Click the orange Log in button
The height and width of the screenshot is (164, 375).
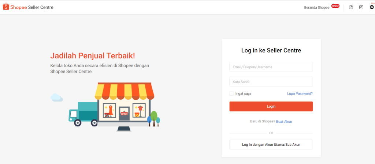tap(271, 106)
